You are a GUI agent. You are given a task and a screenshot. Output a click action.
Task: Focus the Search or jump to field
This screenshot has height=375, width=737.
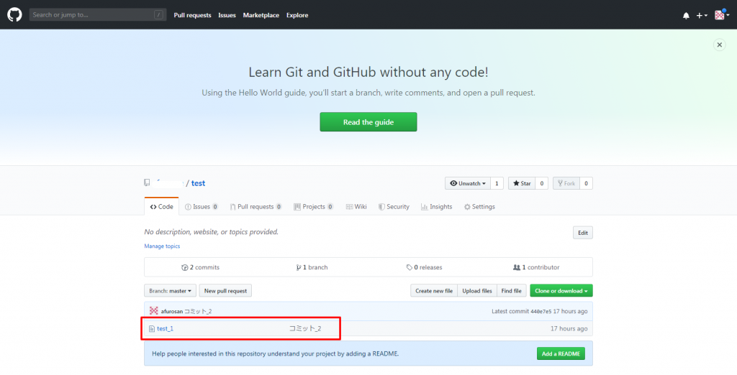(98, 15)
